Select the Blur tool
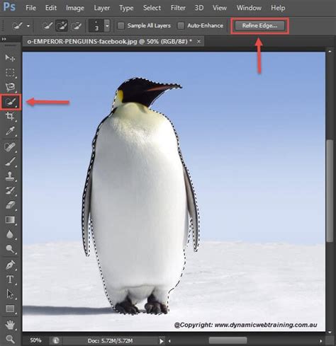The image size is (336, 346). click(10, 234)
